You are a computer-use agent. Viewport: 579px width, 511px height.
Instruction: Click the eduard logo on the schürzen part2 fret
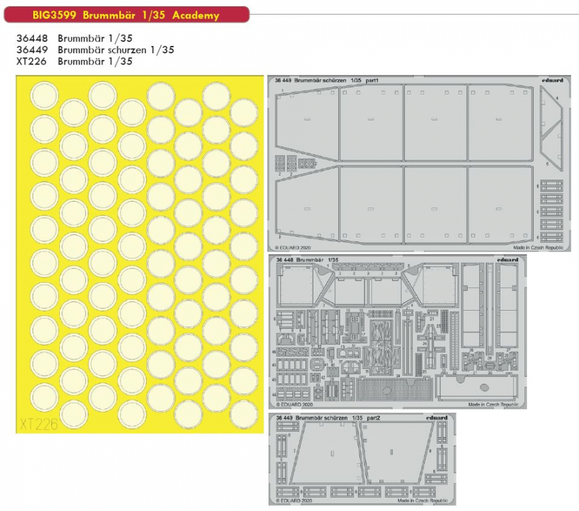point(437,418)
